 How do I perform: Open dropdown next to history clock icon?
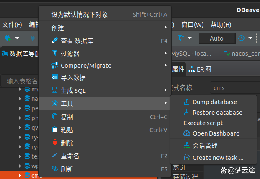250,38
